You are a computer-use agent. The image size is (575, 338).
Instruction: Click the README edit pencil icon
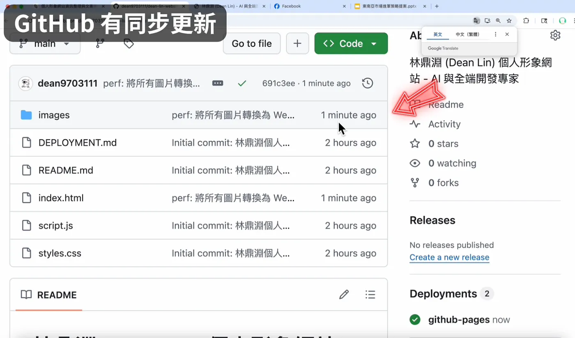(344, 295)
